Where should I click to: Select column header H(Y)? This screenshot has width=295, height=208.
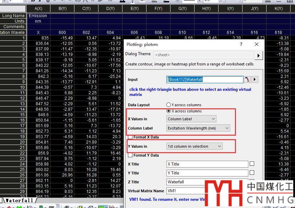[206, 9]
